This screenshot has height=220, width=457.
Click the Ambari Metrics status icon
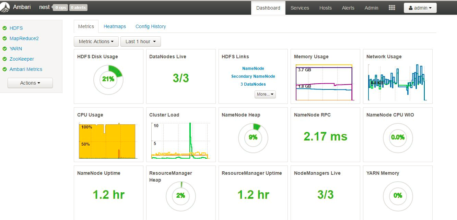tap(5, 69)
